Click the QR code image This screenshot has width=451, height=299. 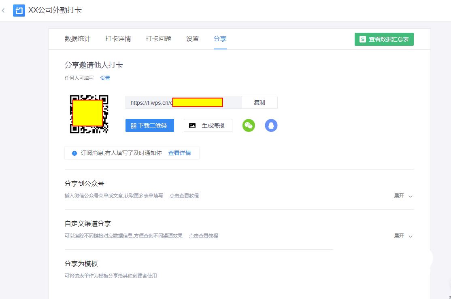(89, 114)
